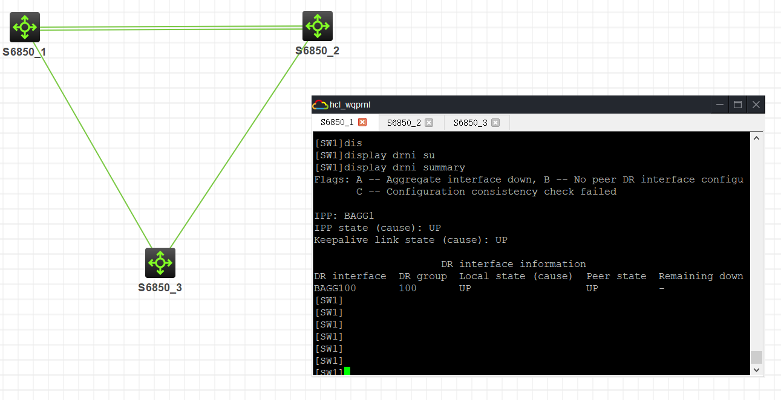Click the BAGG100 DR interface entry
The height and width of the screenshot is (400, 781).
click(x=335, y=288)
